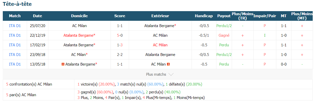Click the 2-2 score on 23/09/18
Screen dimensions: 315x102
(120, 55)
